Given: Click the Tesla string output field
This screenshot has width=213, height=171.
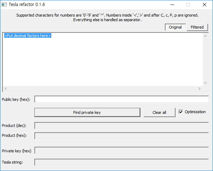Looking at the screenshot, I should 122,162.
